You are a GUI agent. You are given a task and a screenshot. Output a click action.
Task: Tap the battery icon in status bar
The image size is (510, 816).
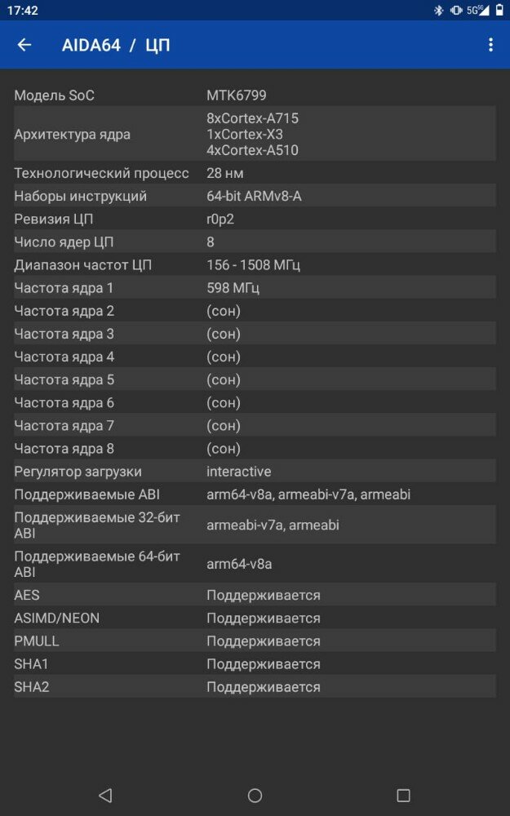tap(499, 11)
